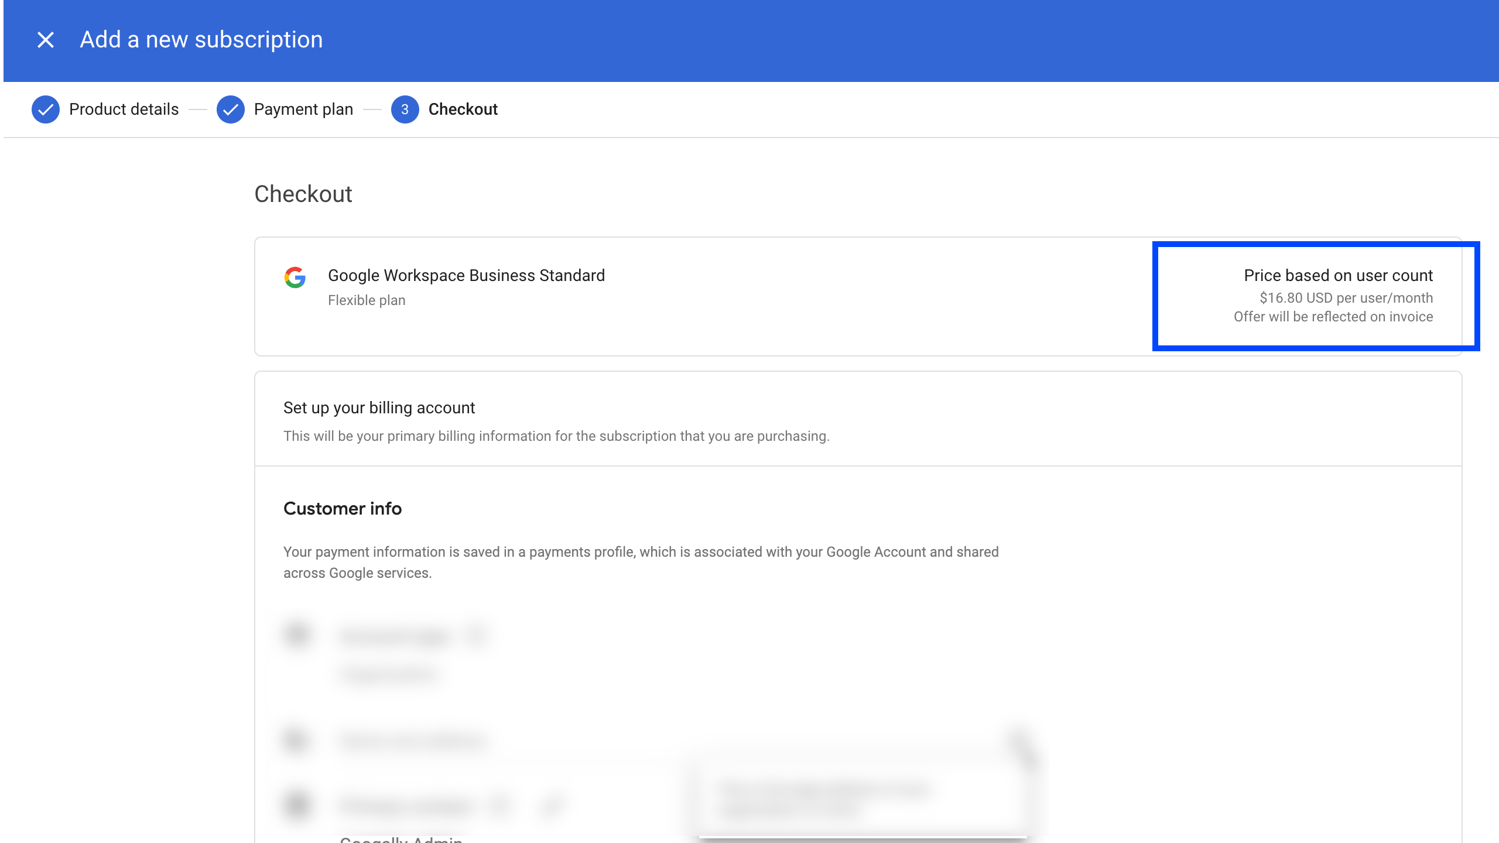The width and height of the screenshot is (1499, 843).
Task: Click the Flexible plan label
Action: [x=367, y=300]
